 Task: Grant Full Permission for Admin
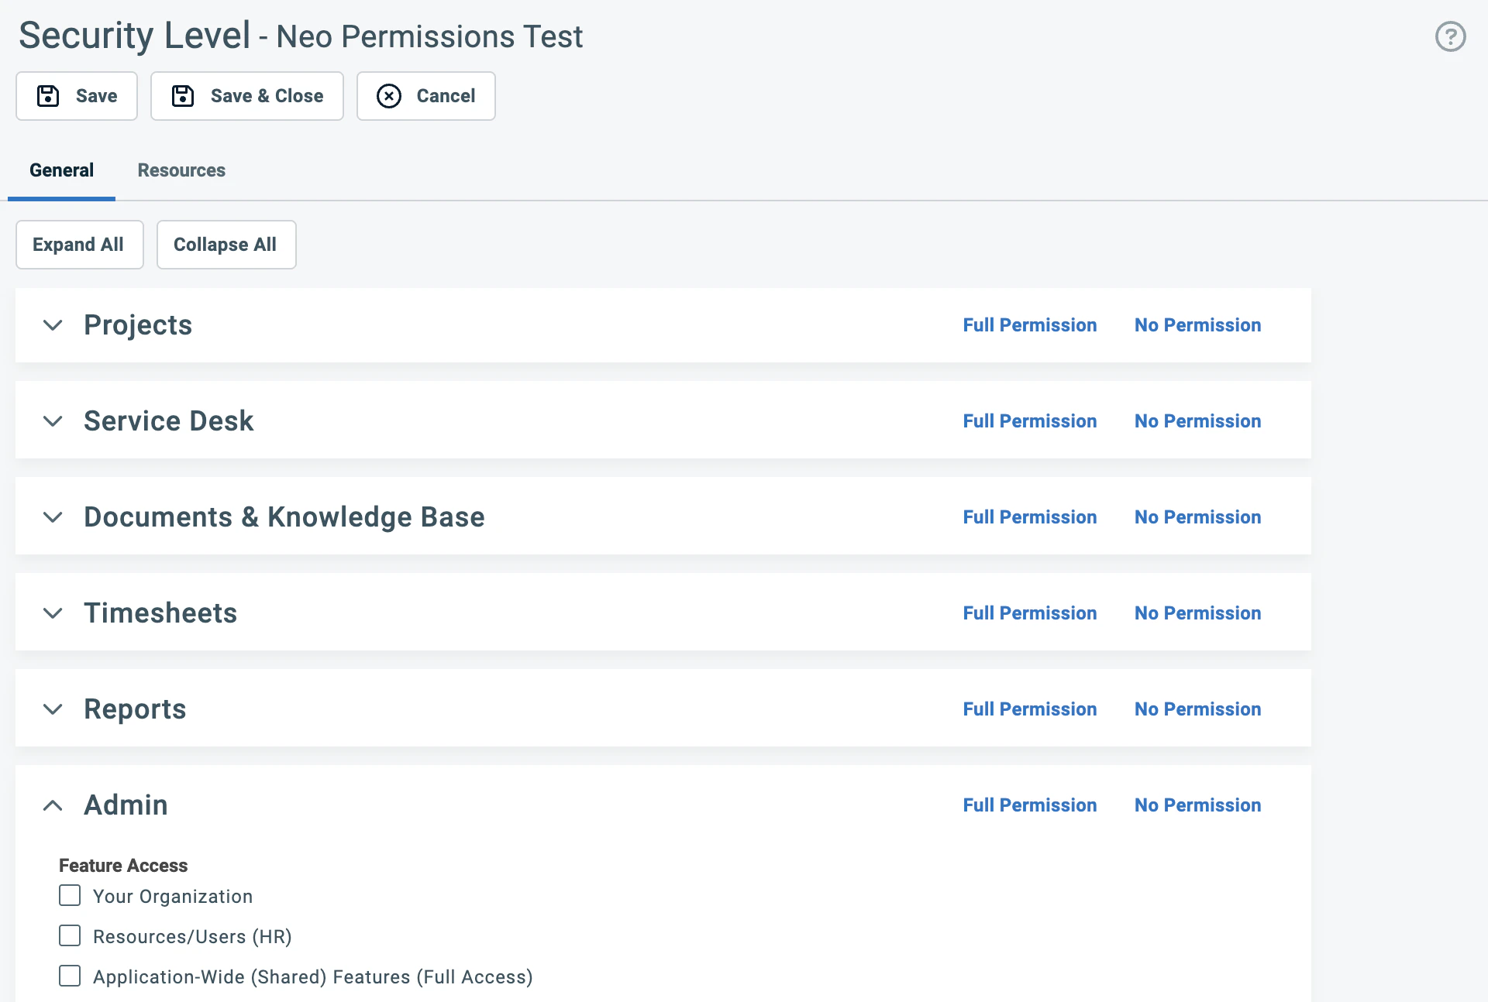click(1029, 805)
